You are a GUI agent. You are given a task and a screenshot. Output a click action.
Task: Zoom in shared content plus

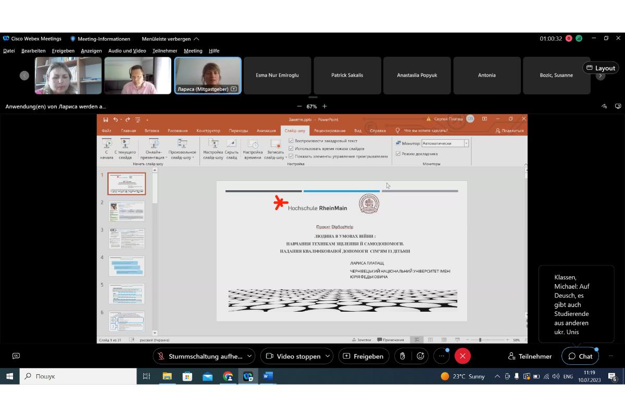tap(324, 106)
